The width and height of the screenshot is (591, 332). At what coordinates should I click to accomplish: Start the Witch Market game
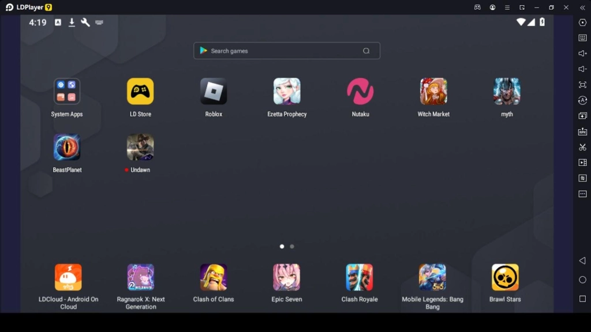pyautogui.click(x=433, y=91)
